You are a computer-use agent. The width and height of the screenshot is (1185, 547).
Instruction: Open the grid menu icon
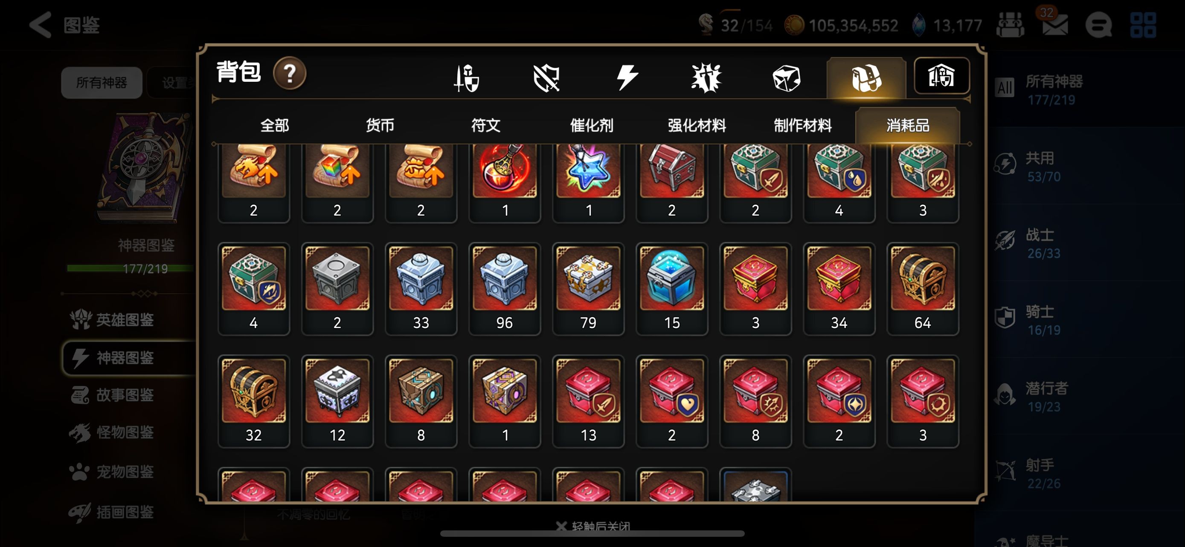[x=1143, y=25]
